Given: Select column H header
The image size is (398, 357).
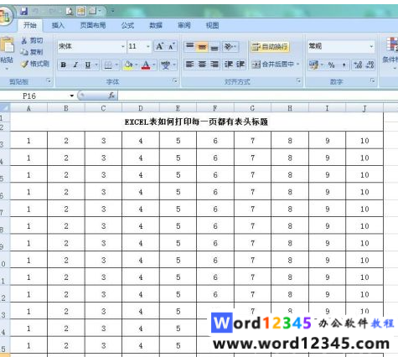Looking at the screenshot, I should (290, 108).
